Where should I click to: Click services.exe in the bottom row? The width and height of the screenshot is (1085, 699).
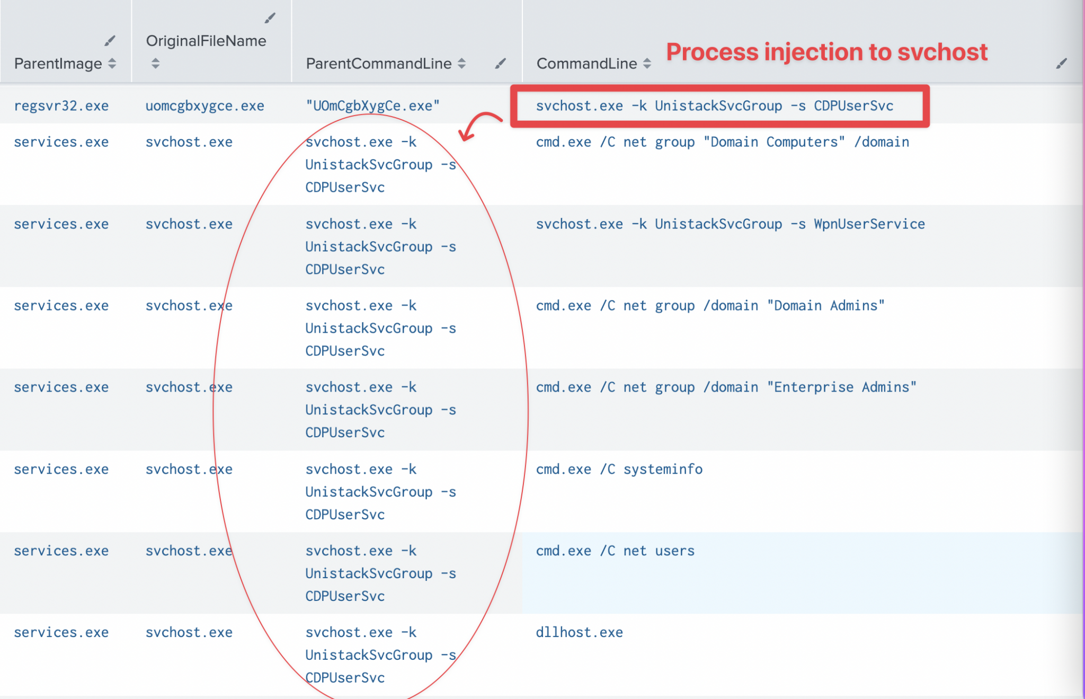[x=61, y=632]
